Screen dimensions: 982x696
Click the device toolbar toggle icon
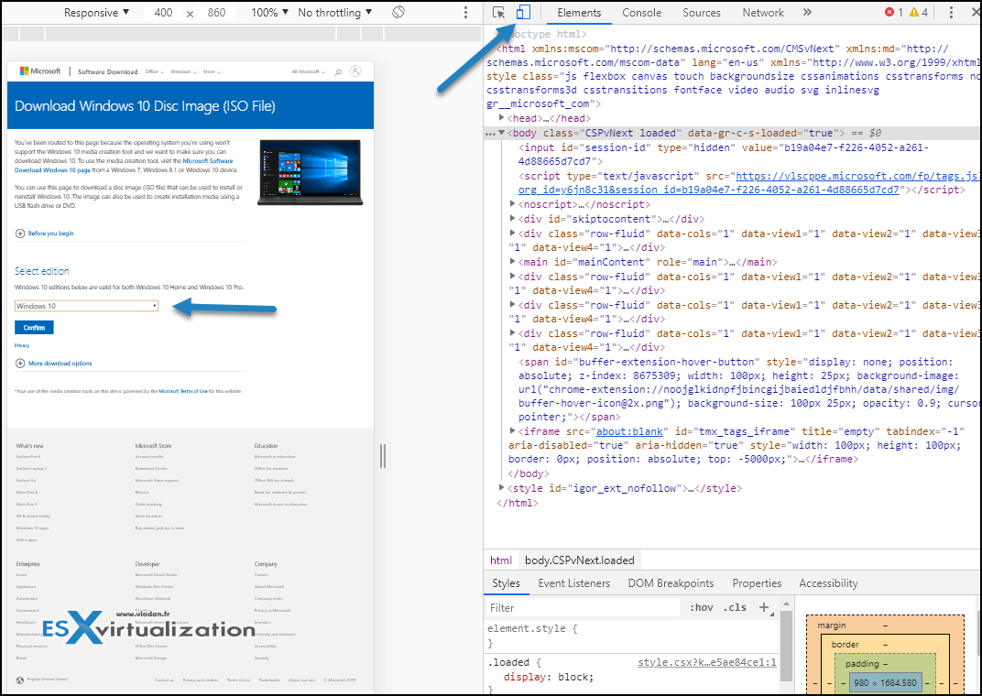click(x=523, y=12)
